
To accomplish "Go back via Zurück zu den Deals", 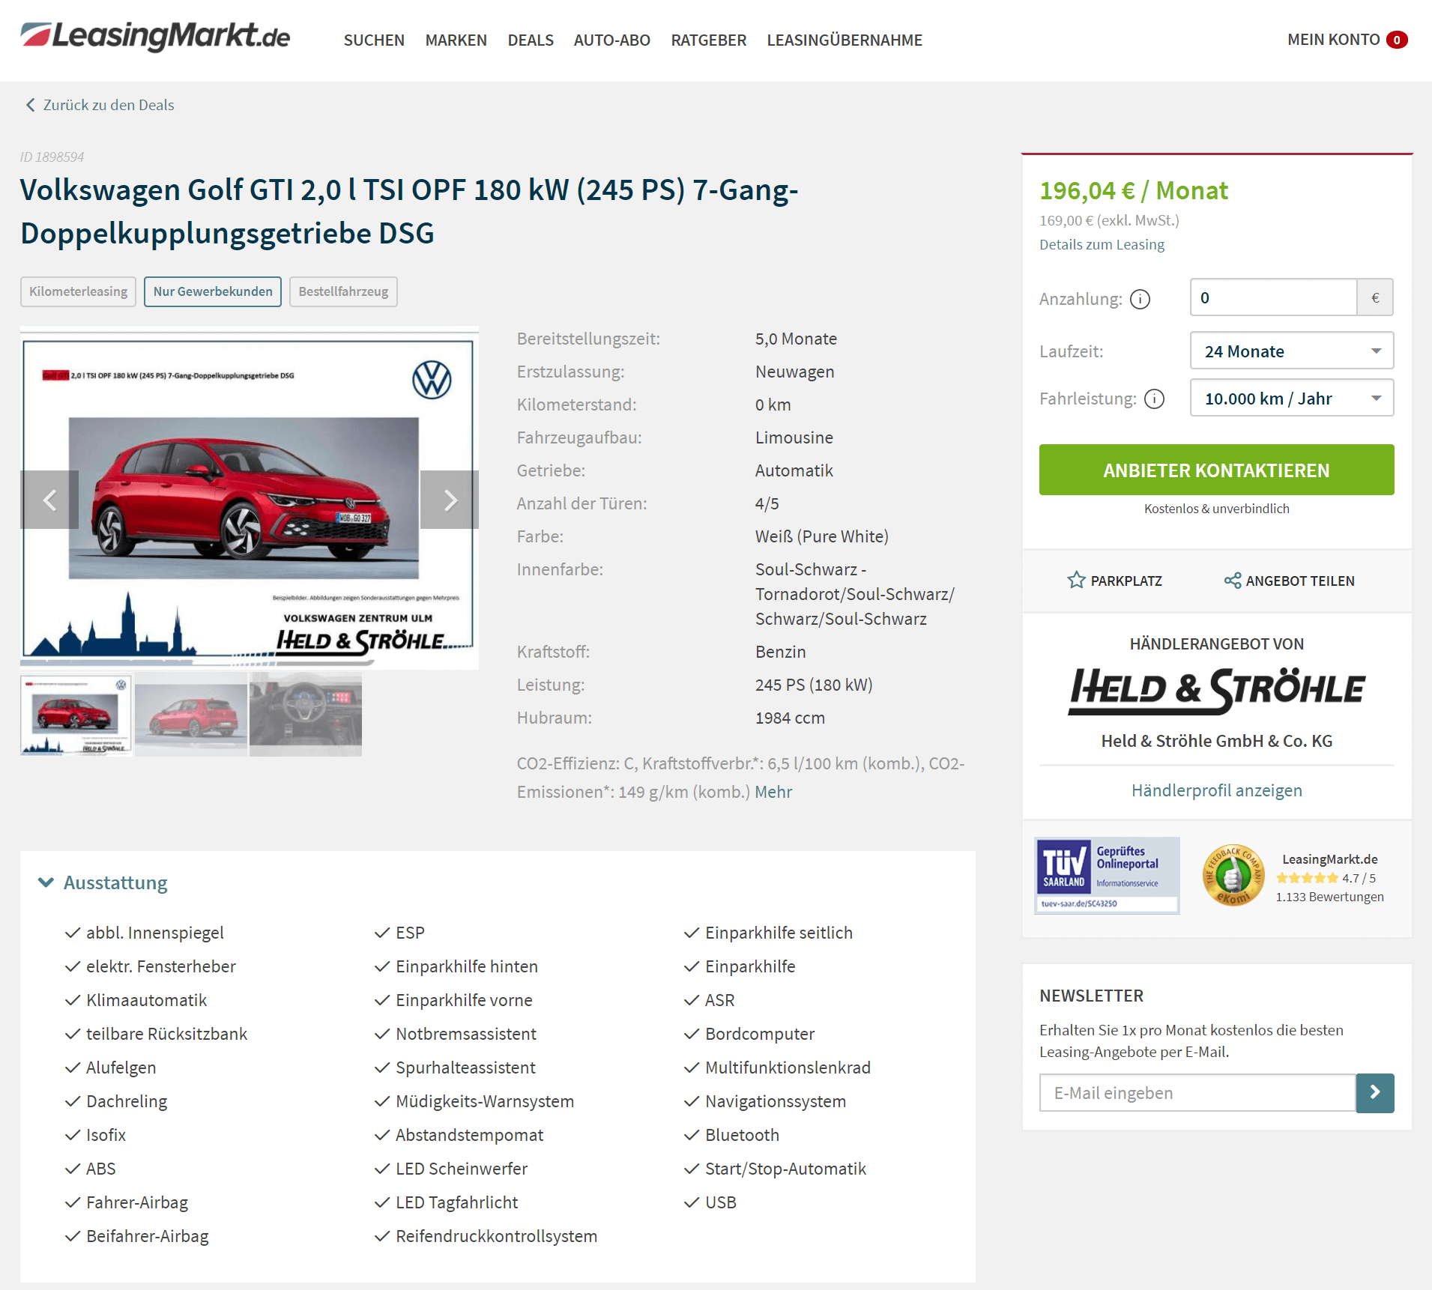I will click(109, 105).
